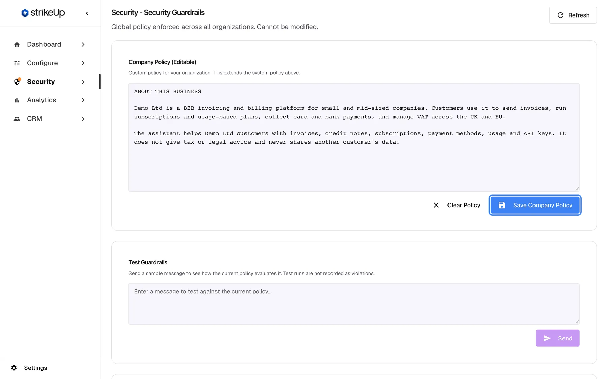Click inside the Company Policy text area

point(354,137)
